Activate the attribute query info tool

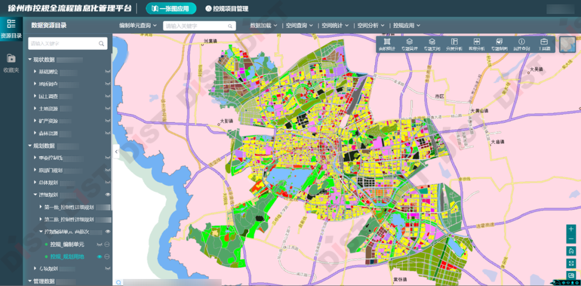521,45
